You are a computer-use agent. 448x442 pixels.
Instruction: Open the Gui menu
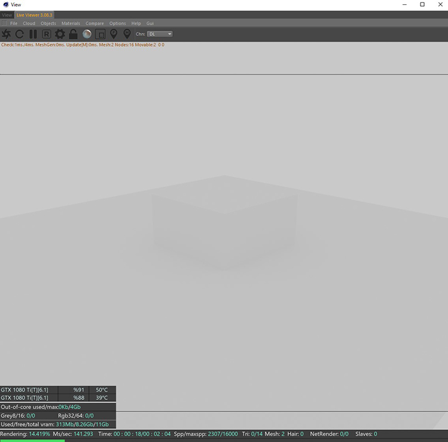point(150,23)
